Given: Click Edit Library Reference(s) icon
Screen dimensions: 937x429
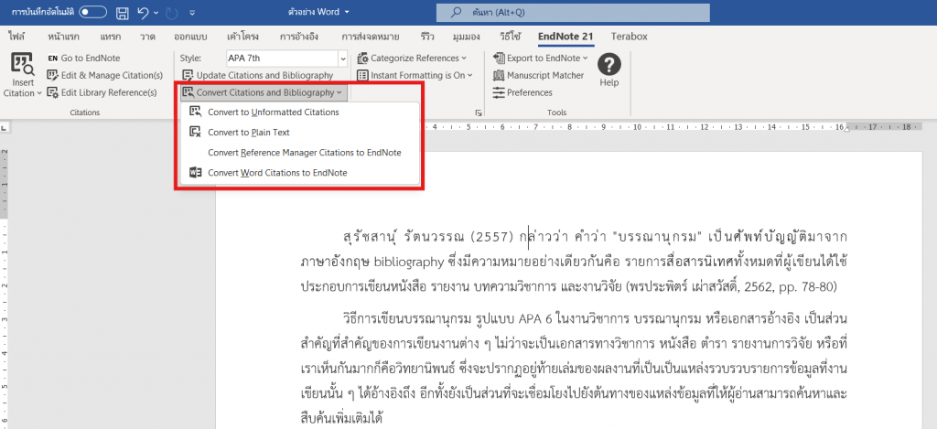Looking at the screenshot, I should 52,92.
